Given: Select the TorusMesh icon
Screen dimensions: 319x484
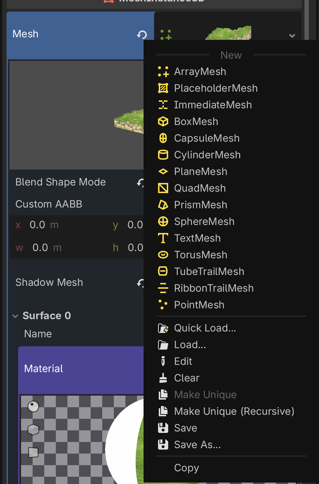Looking at the screenshot, I should pos(163,255).
